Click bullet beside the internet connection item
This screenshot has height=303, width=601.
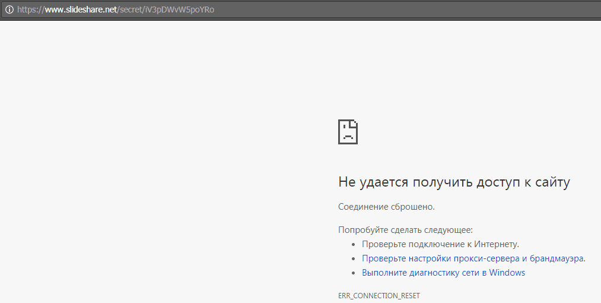click(x=353, y=244)
